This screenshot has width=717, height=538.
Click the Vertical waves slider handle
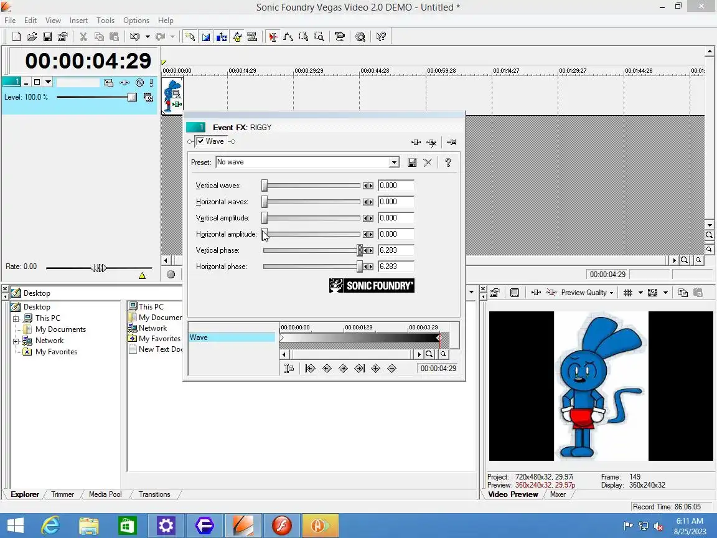pos(265,186)
